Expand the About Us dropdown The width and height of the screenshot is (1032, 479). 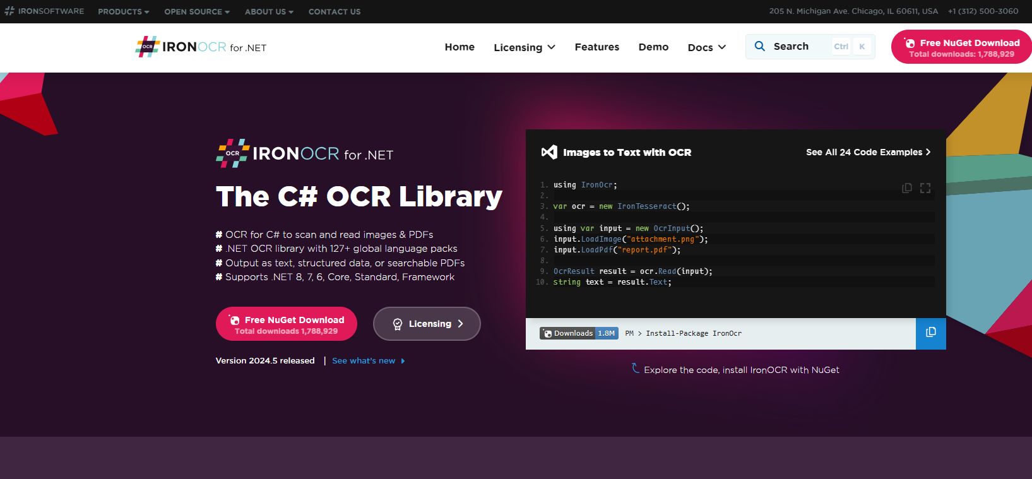click(269, 11)
